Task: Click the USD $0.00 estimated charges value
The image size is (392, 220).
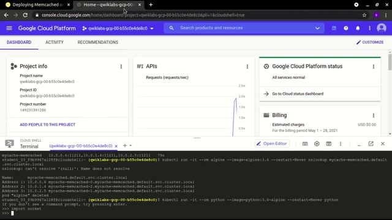Action: [x=367, y=125]
